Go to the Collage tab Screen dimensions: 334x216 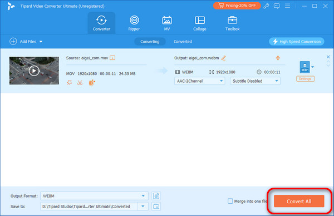(x=200, y=23)
